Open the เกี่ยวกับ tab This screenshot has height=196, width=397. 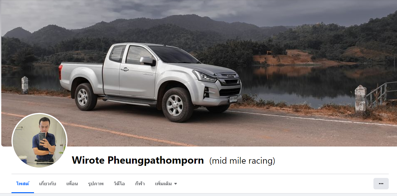pyautogui.click(x=47, y=184)
